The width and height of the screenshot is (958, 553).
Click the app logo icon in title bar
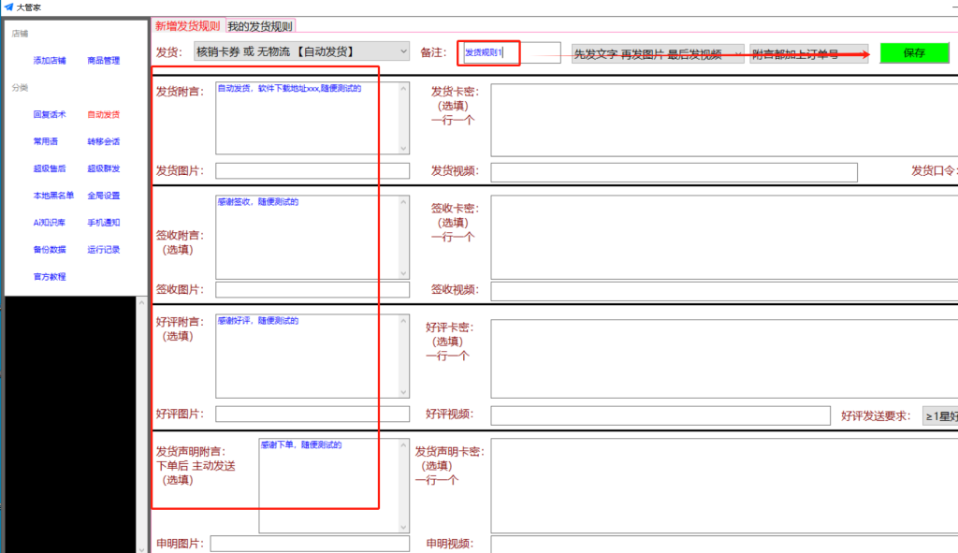pos(8,7)
